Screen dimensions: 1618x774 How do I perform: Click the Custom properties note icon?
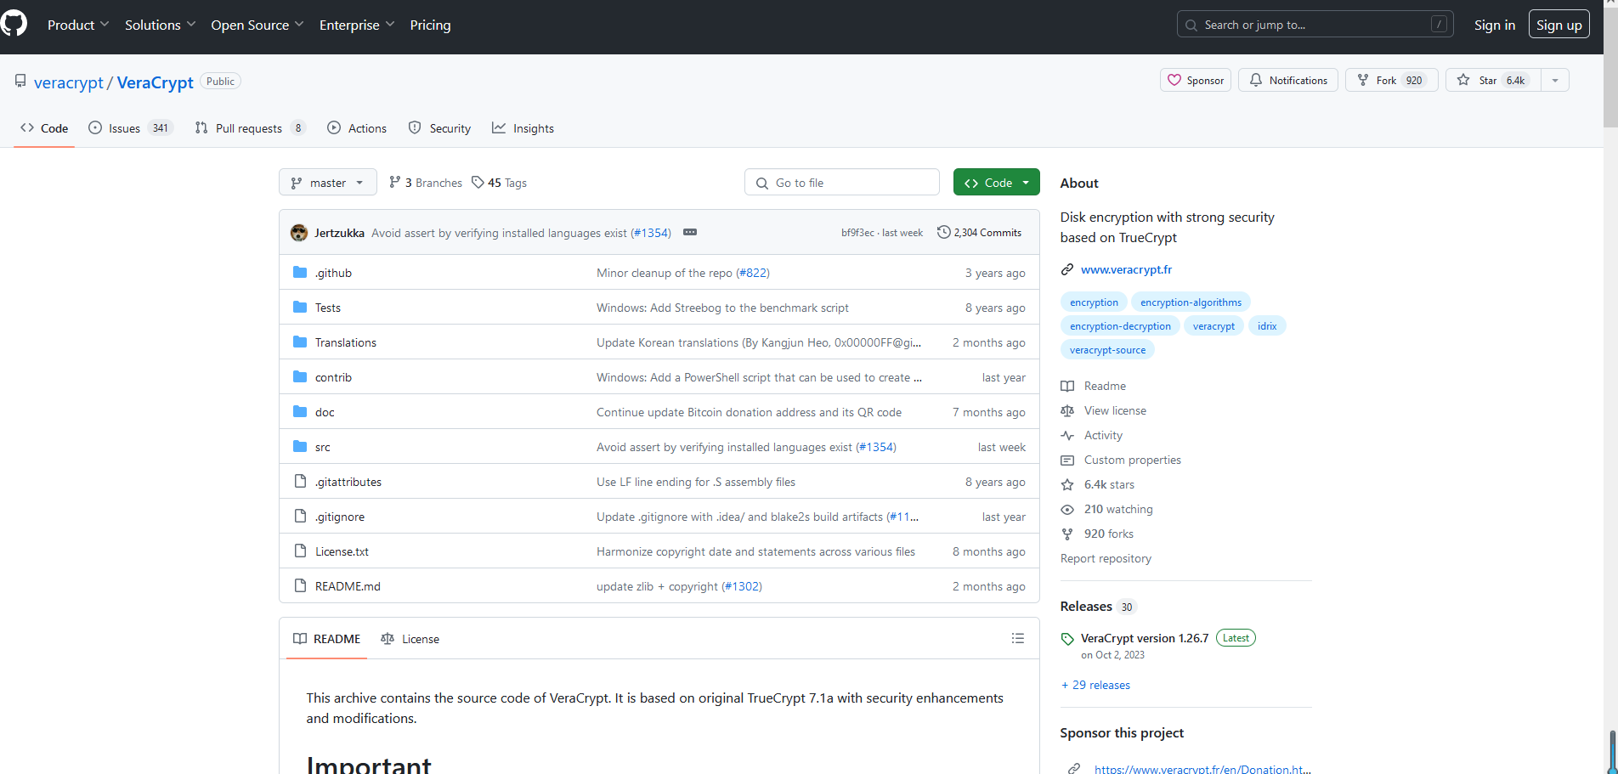[1067, 460]
